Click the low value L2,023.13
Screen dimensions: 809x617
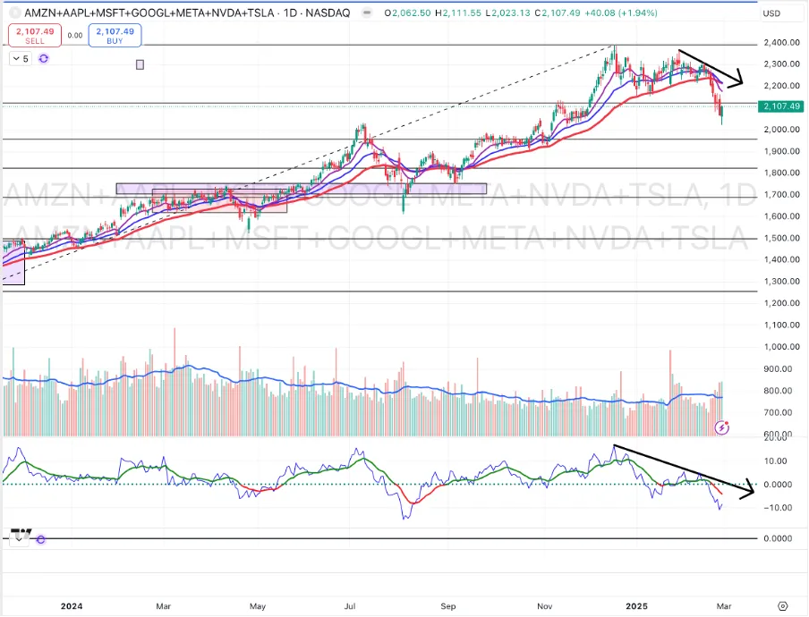point(507,13)
